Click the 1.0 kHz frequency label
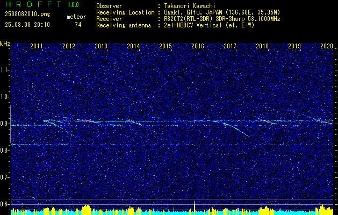The image size is (338, 215). click(4, 97)
